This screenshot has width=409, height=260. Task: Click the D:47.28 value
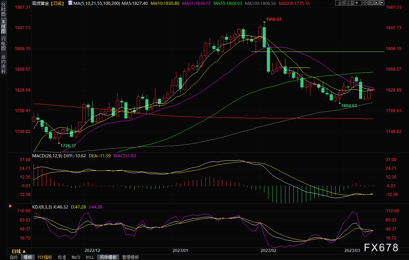point(78,207)
